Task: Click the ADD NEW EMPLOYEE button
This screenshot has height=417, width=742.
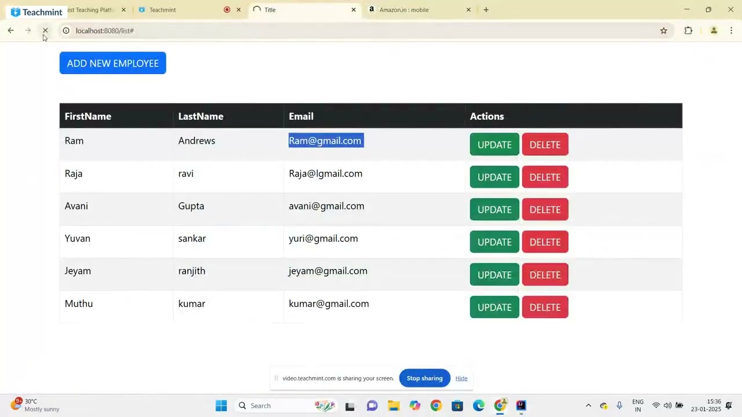Action: coord(112,63)
